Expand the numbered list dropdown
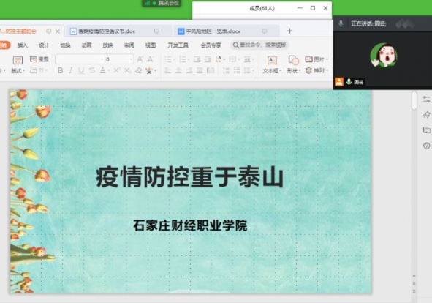This screenshot has width=432, height=303. tap(189, 59)
